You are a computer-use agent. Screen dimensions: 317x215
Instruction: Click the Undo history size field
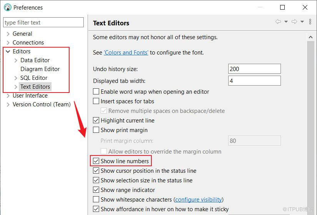coord(254,69)
